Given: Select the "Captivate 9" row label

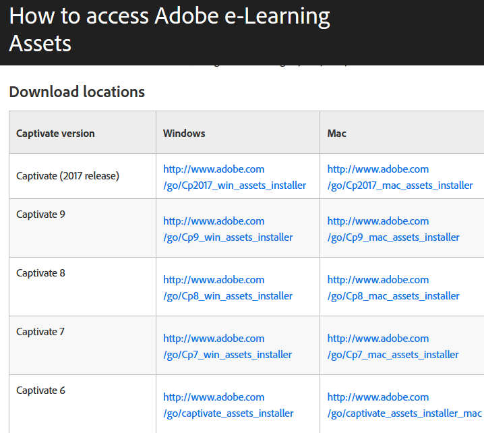Looking at the screenshot, I should [40, 214].
